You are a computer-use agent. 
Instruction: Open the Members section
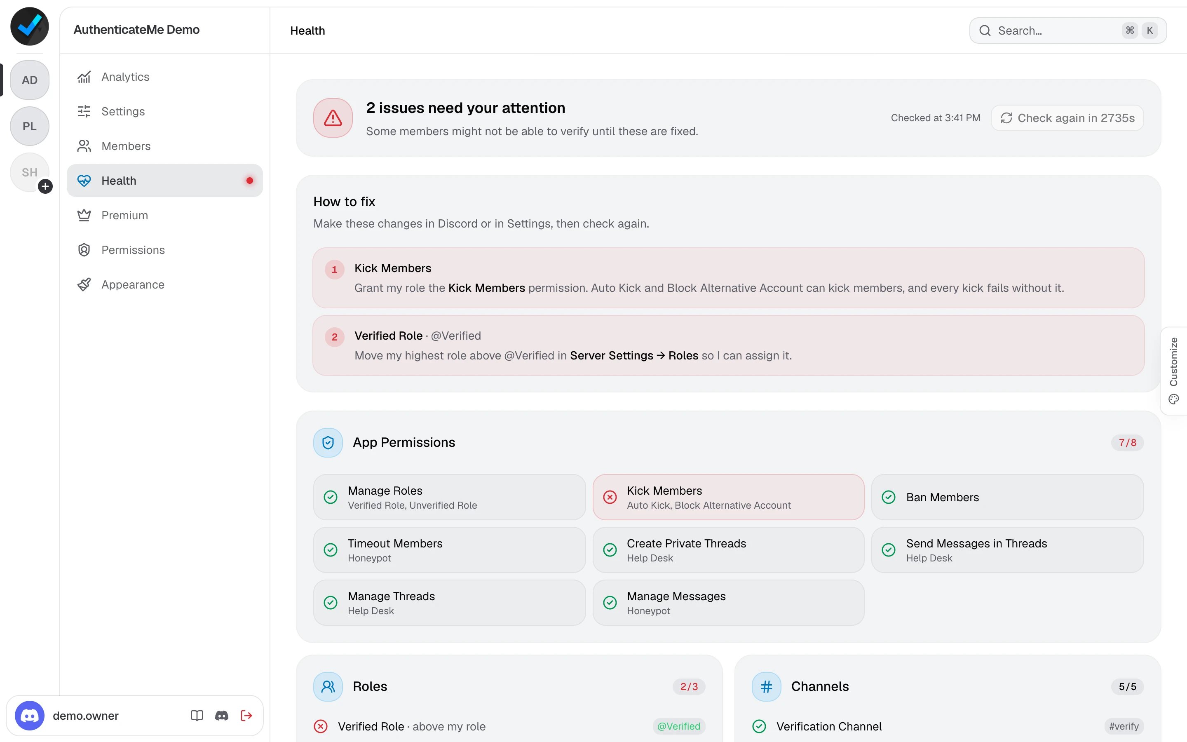coord(165,146)
